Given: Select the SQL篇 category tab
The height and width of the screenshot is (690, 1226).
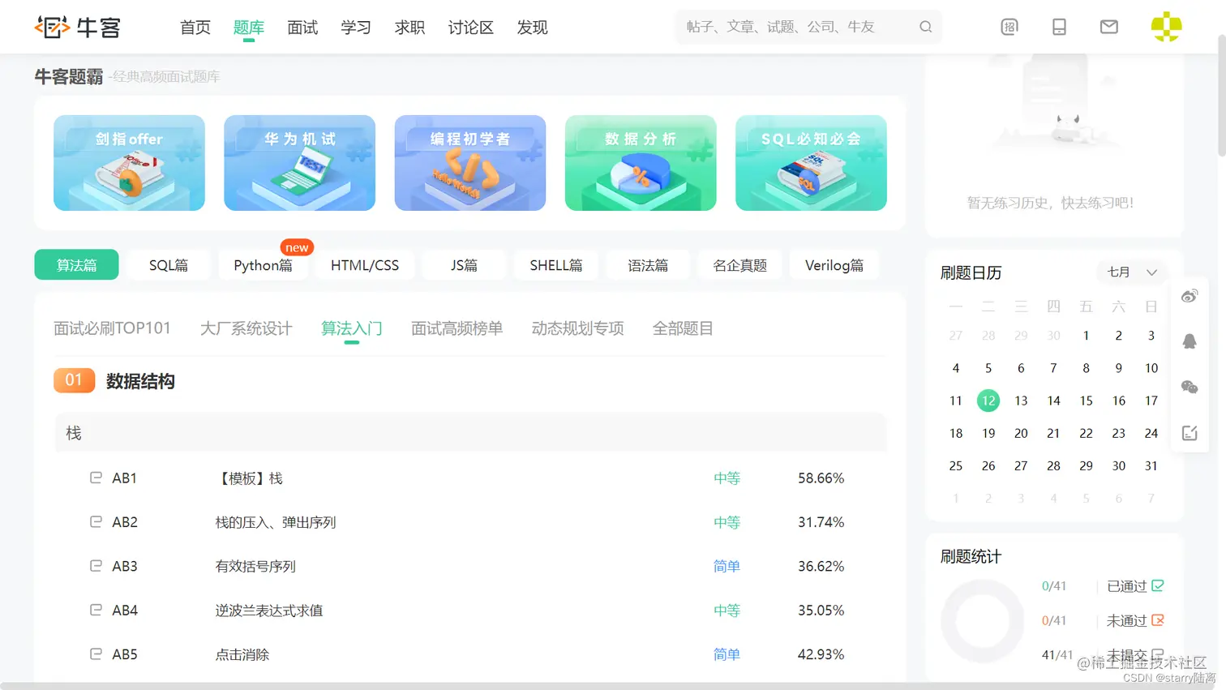Looking at the screenshot, I should click(168, 264).
